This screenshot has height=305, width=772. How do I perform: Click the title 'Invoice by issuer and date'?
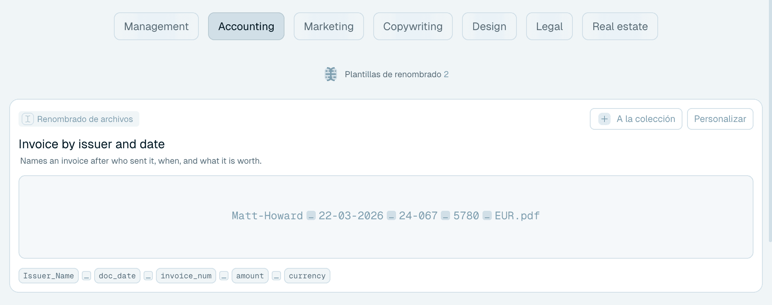pos(92,144)
